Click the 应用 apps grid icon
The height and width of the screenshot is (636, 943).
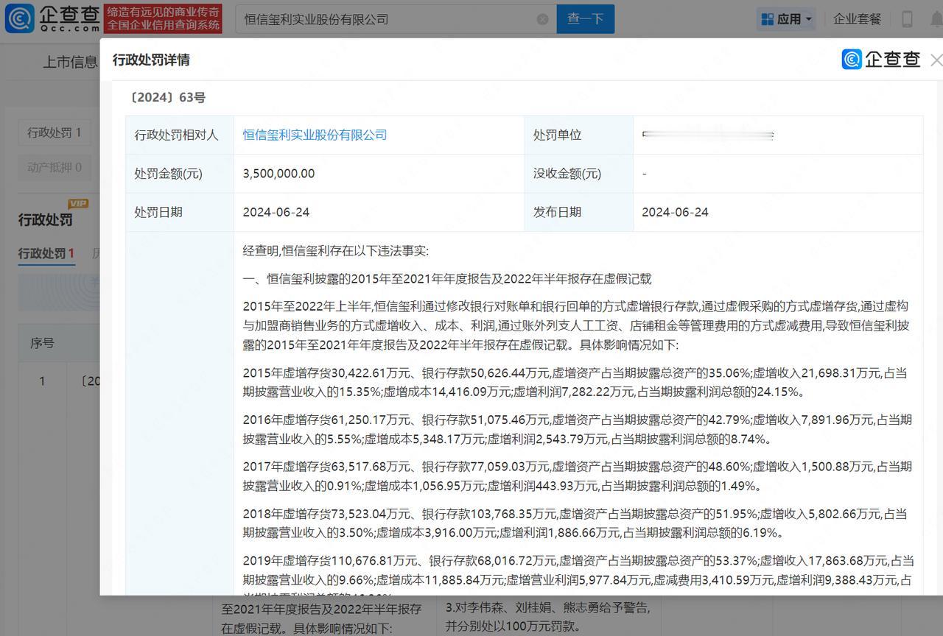(x=767, y=18)
